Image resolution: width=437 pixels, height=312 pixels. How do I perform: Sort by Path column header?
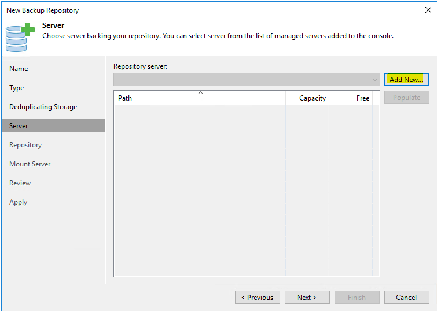[x=200, y=98]
